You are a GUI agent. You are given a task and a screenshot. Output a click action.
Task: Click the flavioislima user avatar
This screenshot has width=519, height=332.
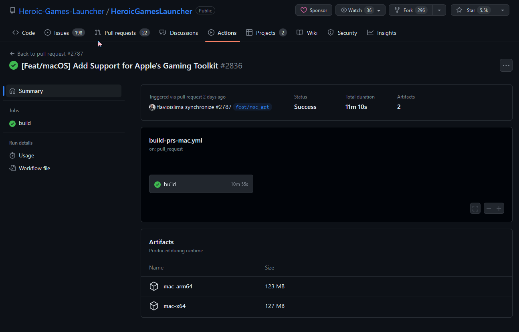click(x=152, y=107)
